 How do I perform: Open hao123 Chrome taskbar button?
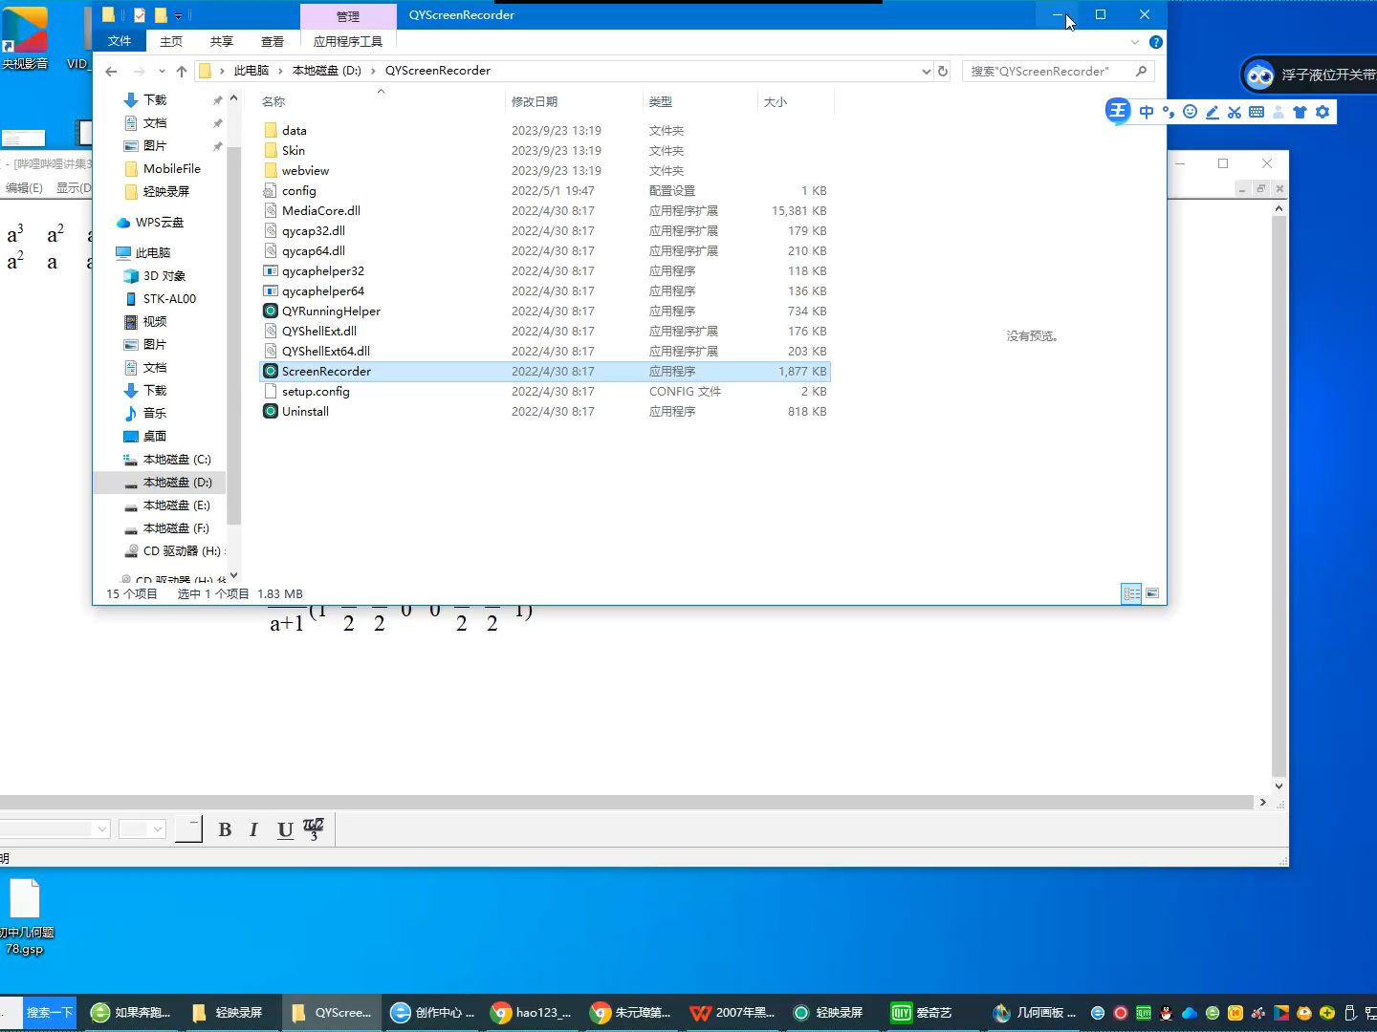tap(532, 1012)
